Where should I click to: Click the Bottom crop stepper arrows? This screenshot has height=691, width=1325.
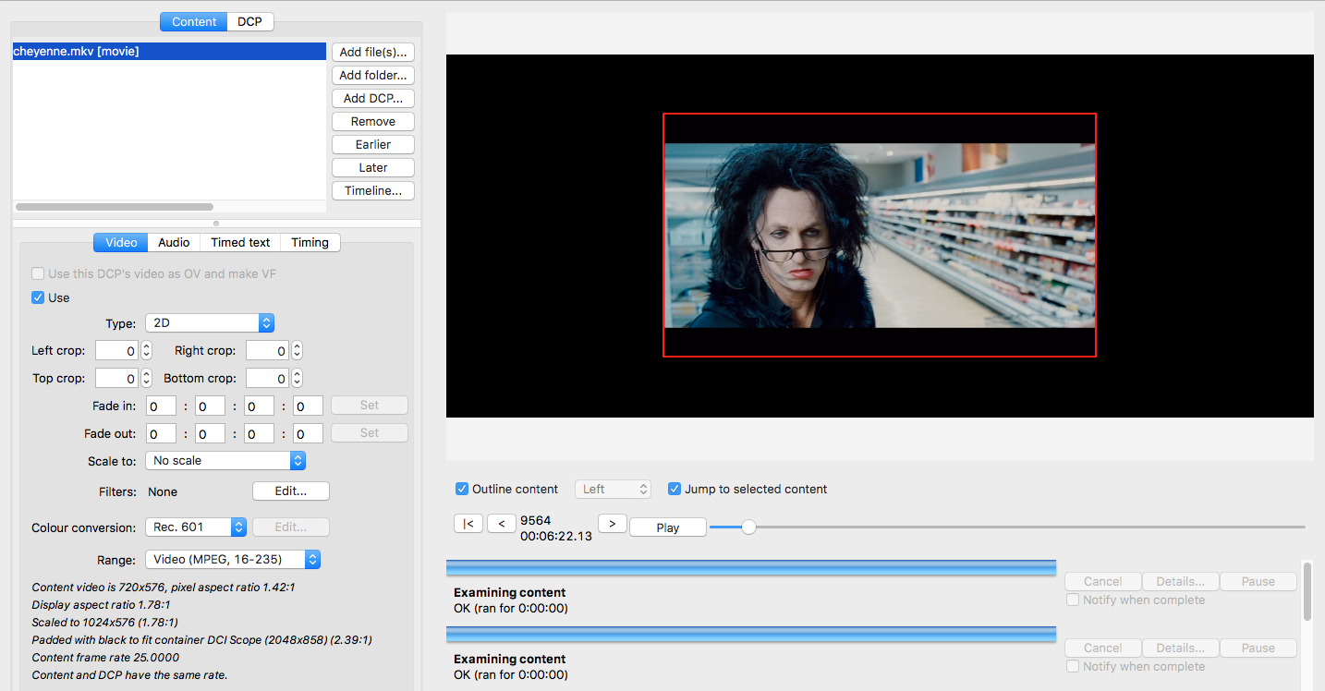pyautogui.click(x=297, y=379)
